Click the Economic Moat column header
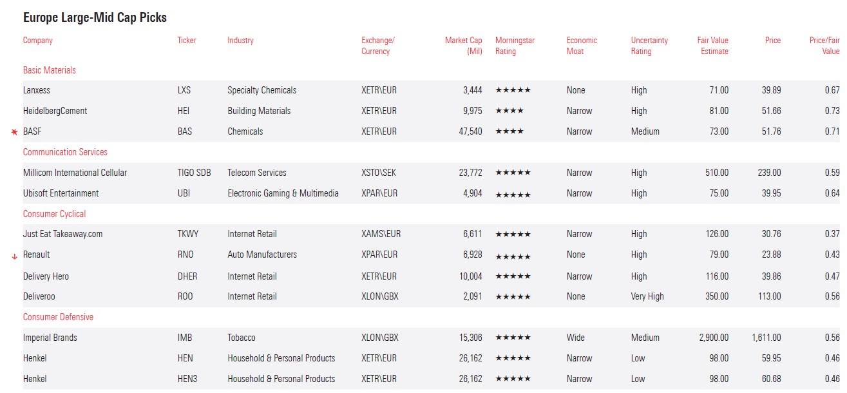Image resolution: width=847 pixels, height=393 pixels. [582, 46]
